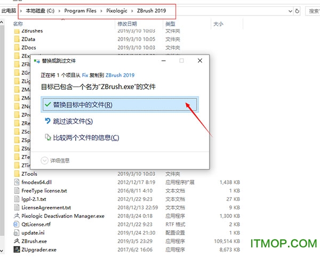
Task: Select QtLicense.rtf file icon
Action: pyautogui.click(x=17, y=224)
